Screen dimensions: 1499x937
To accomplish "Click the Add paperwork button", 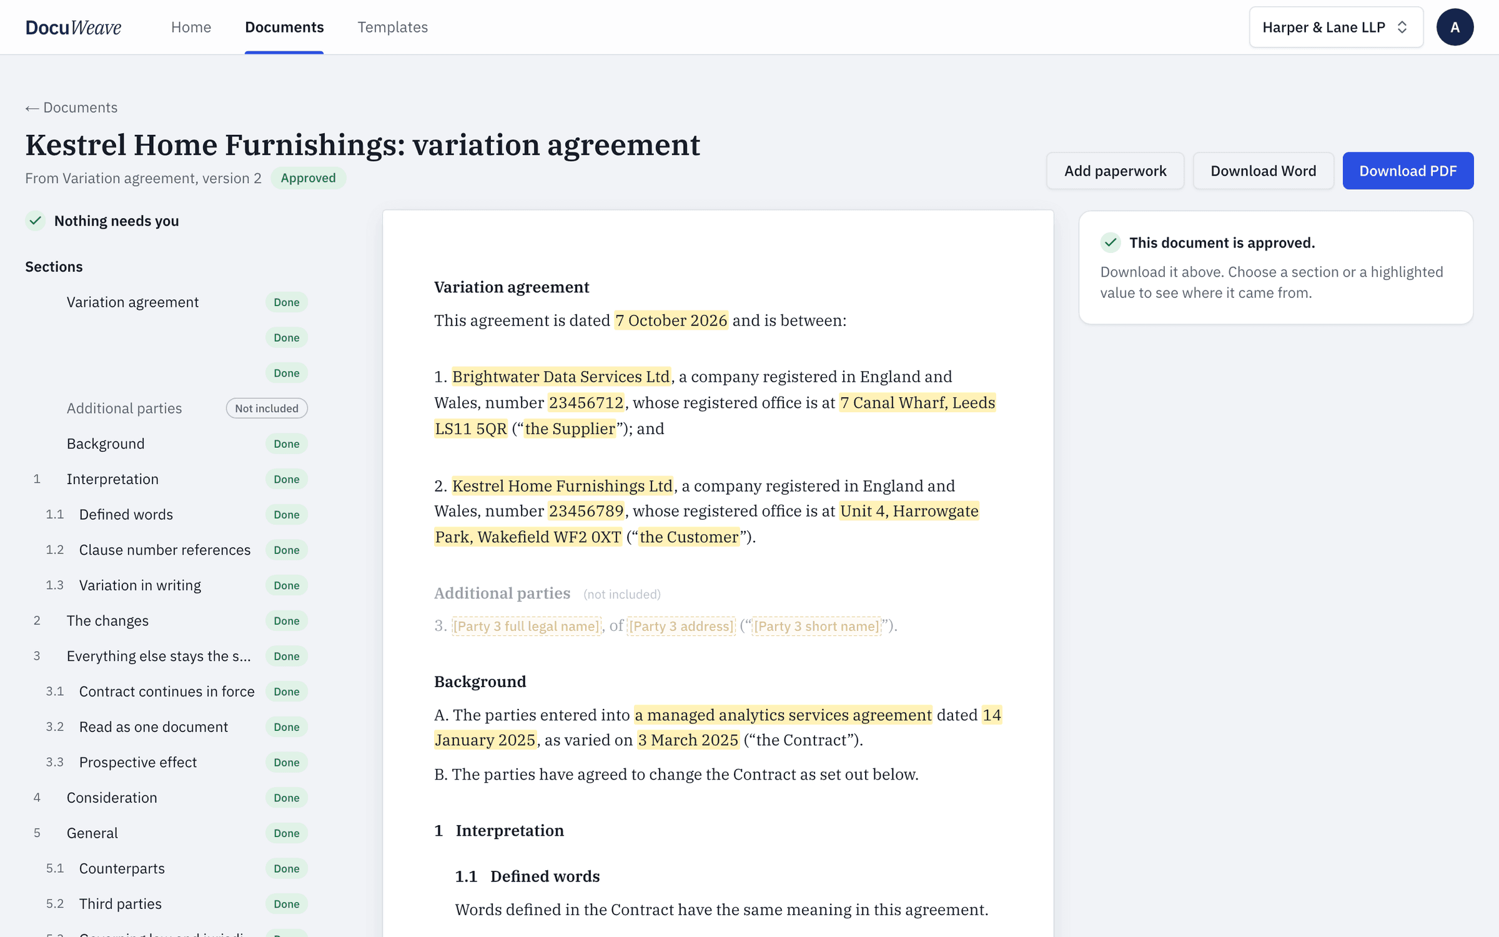I will pos(1115,171).
